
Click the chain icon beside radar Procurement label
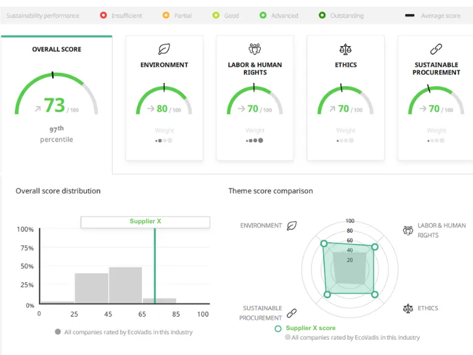click(x=292, y=313)
